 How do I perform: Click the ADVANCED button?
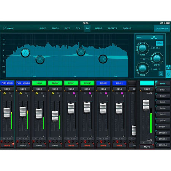(x=162, y=28)
